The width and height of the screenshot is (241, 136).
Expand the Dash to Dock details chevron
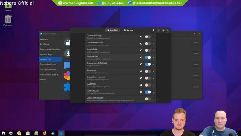point(153,51)
